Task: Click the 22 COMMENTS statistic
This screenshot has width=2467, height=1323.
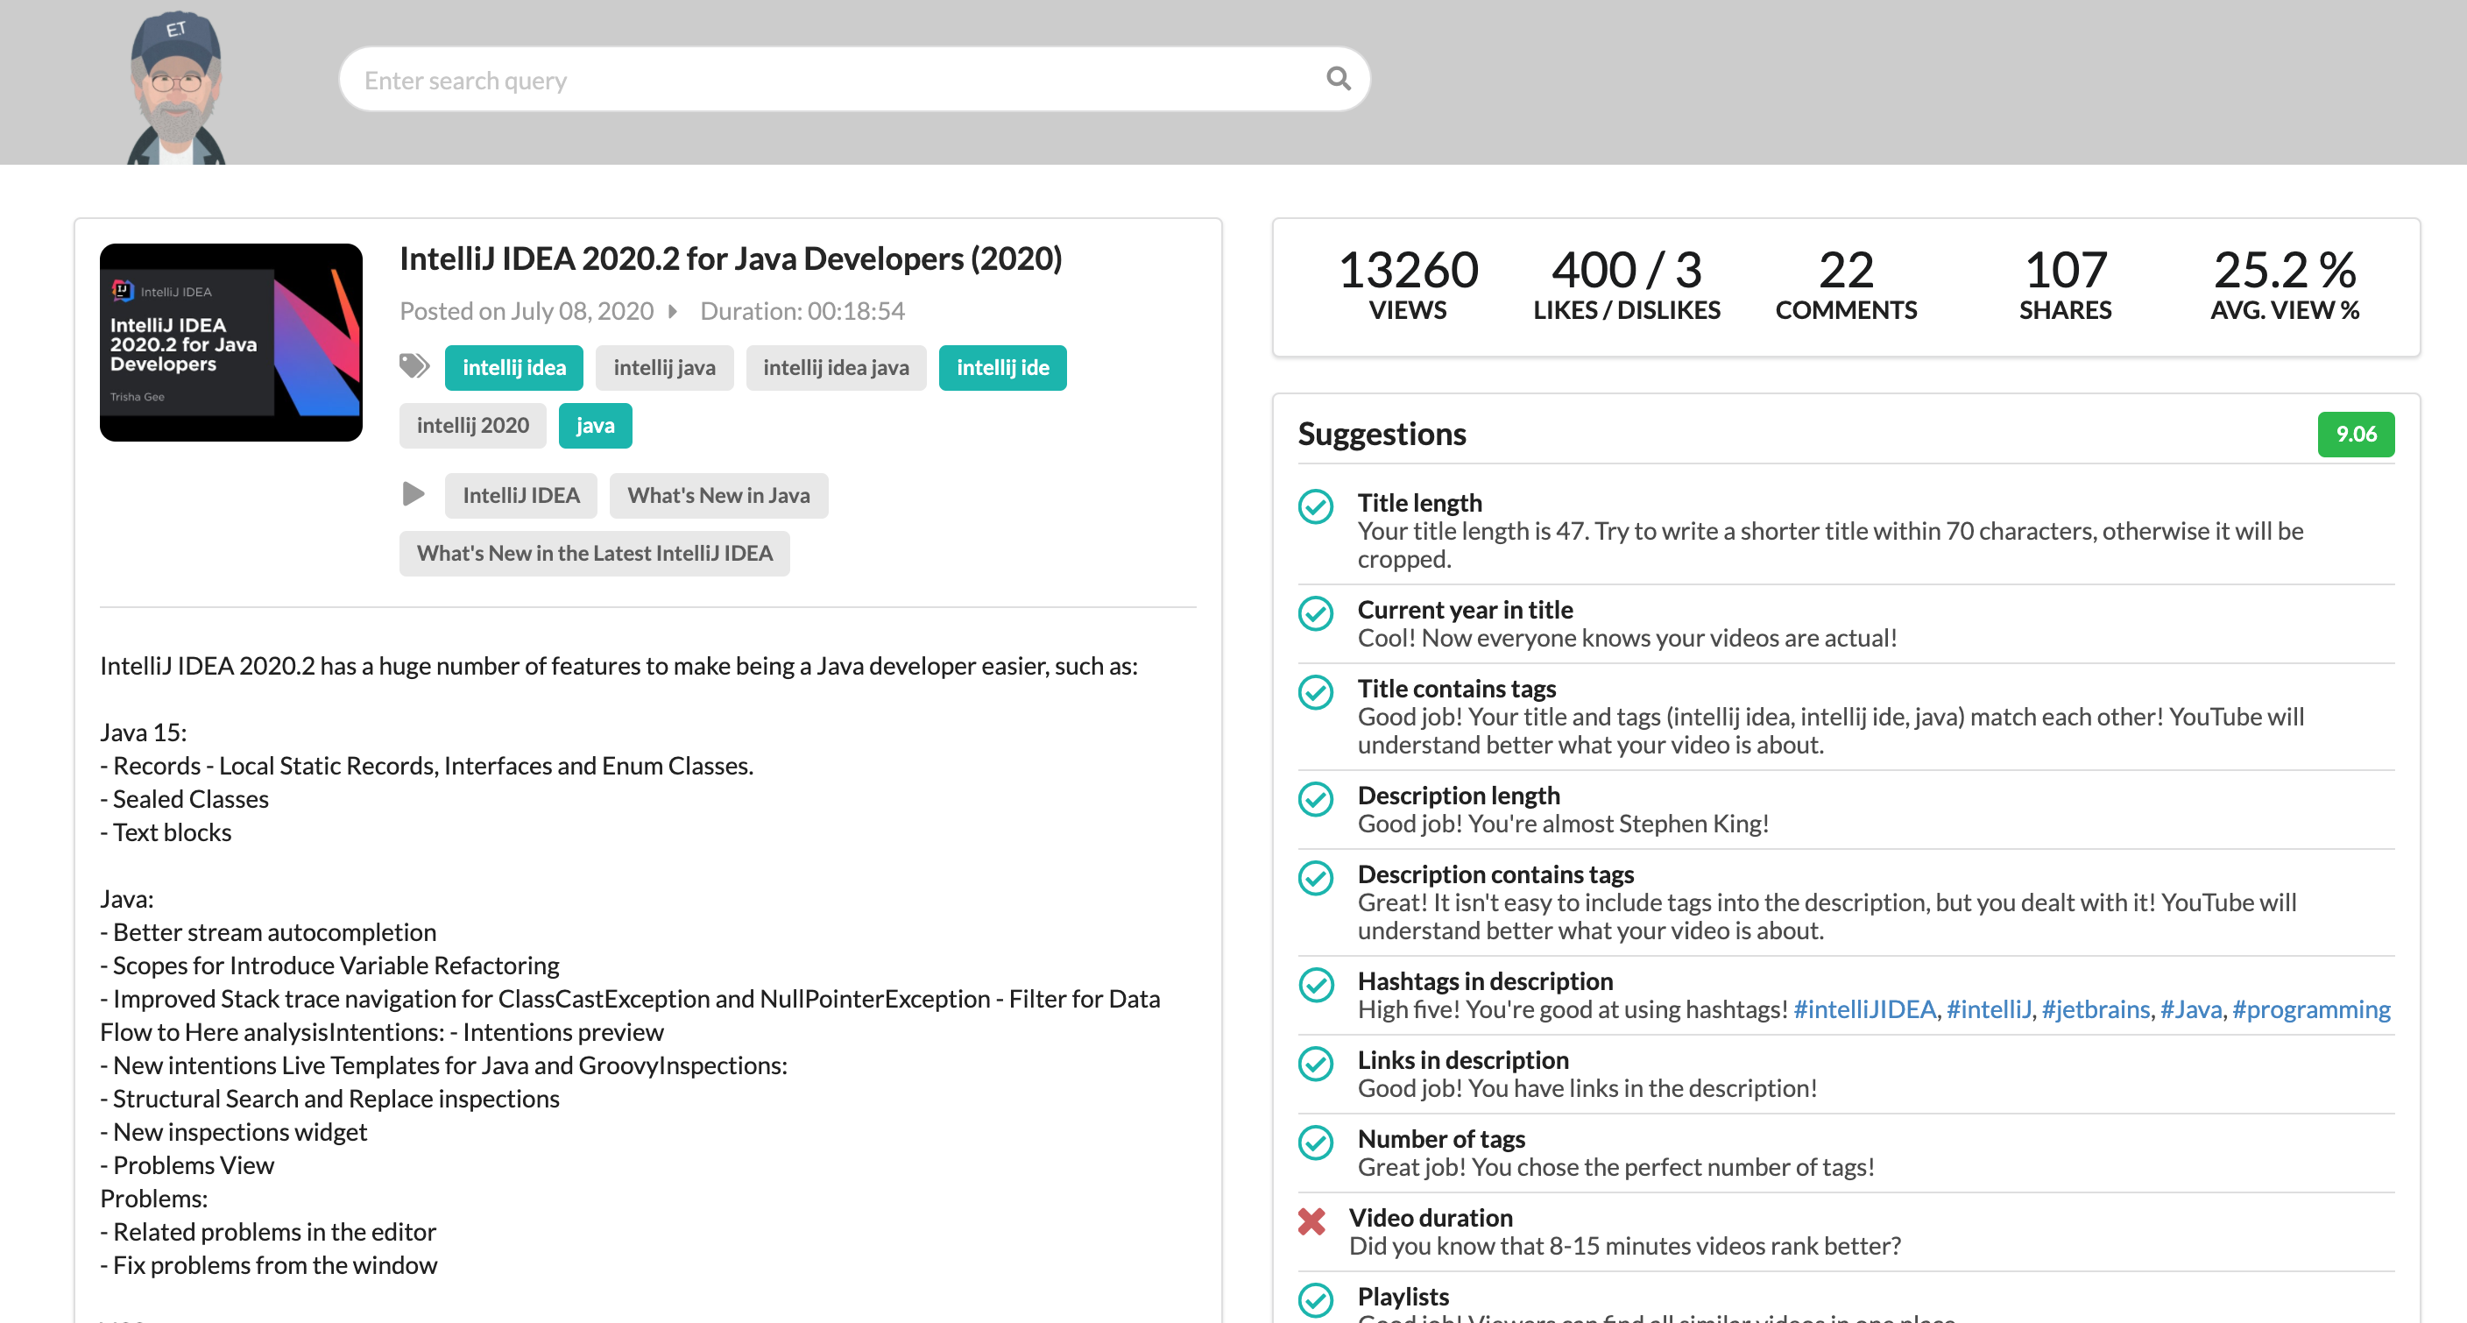Action: pos(1846,285)
